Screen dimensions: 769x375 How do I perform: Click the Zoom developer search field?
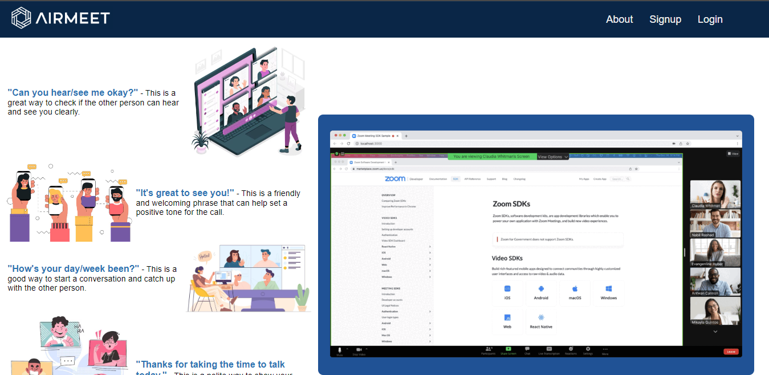(620, 179)
